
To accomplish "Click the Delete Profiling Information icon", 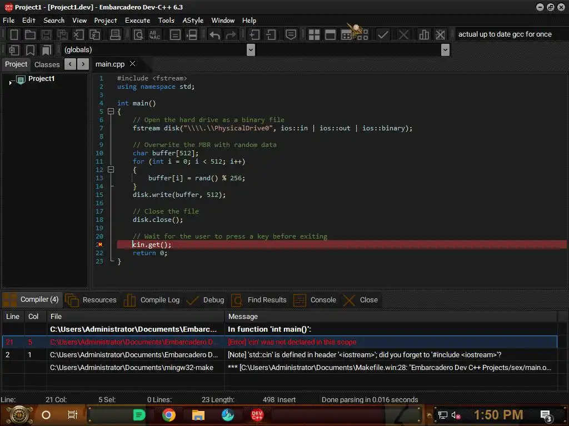I will (x=440, y=35).
